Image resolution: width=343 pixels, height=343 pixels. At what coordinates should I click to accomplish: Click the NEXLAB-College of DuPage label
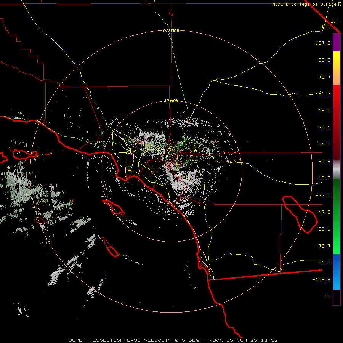click(304, 4)
